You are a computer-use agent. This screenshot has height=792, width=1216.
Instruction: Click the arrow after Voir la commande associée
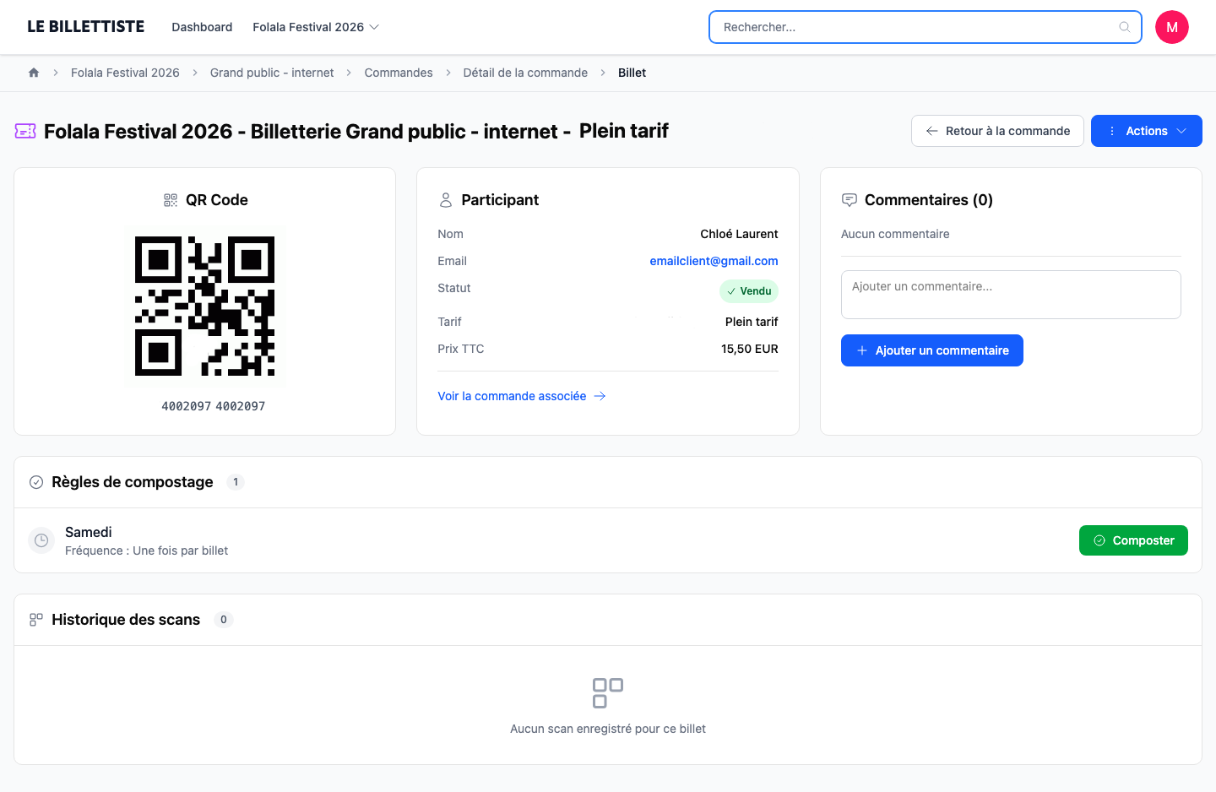(600, 396)
